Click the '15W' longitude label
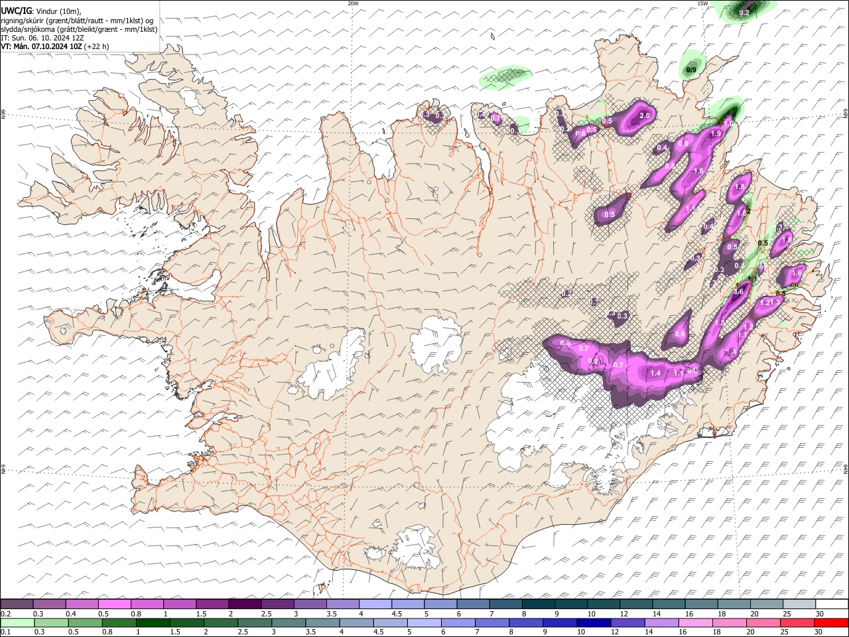849x637 pixels. [x=702, y=3]
